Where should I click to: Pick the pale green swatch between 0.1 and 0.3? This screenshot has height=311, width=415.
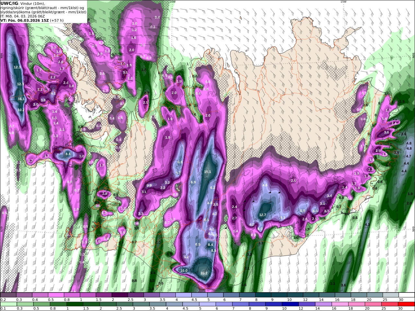[8, 304]
